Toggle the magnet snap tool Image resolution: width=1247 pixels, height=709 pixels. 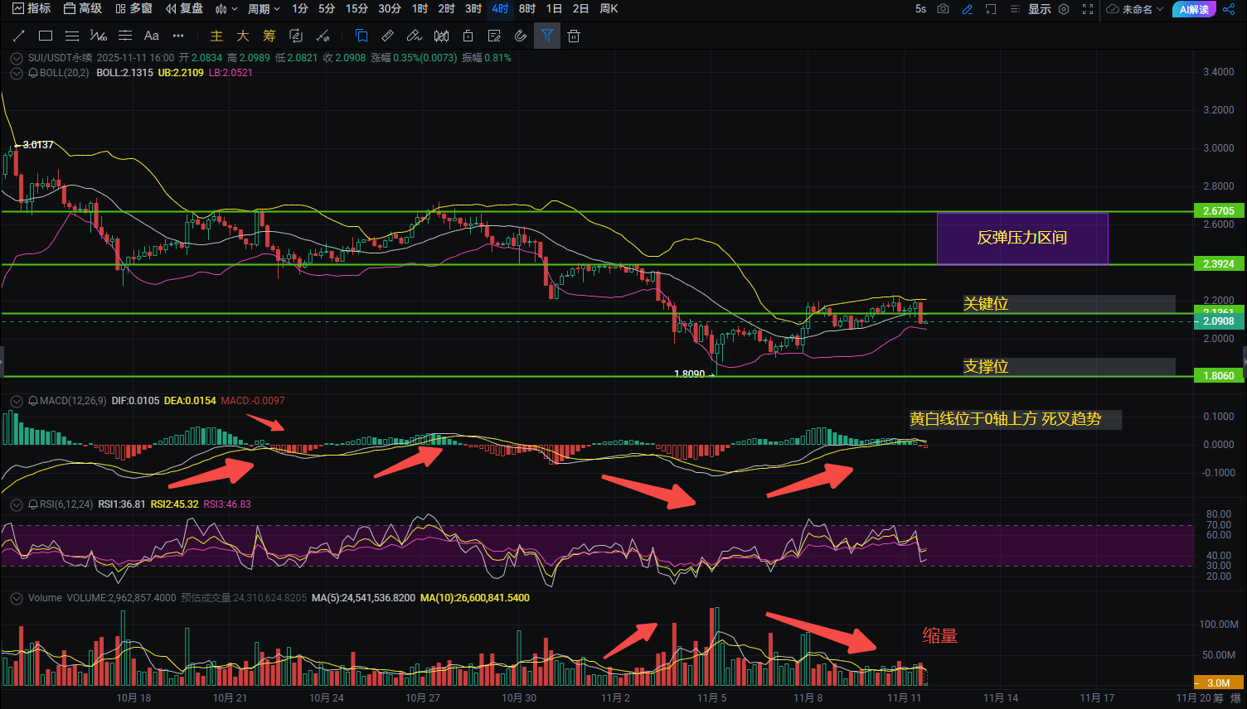521,36
